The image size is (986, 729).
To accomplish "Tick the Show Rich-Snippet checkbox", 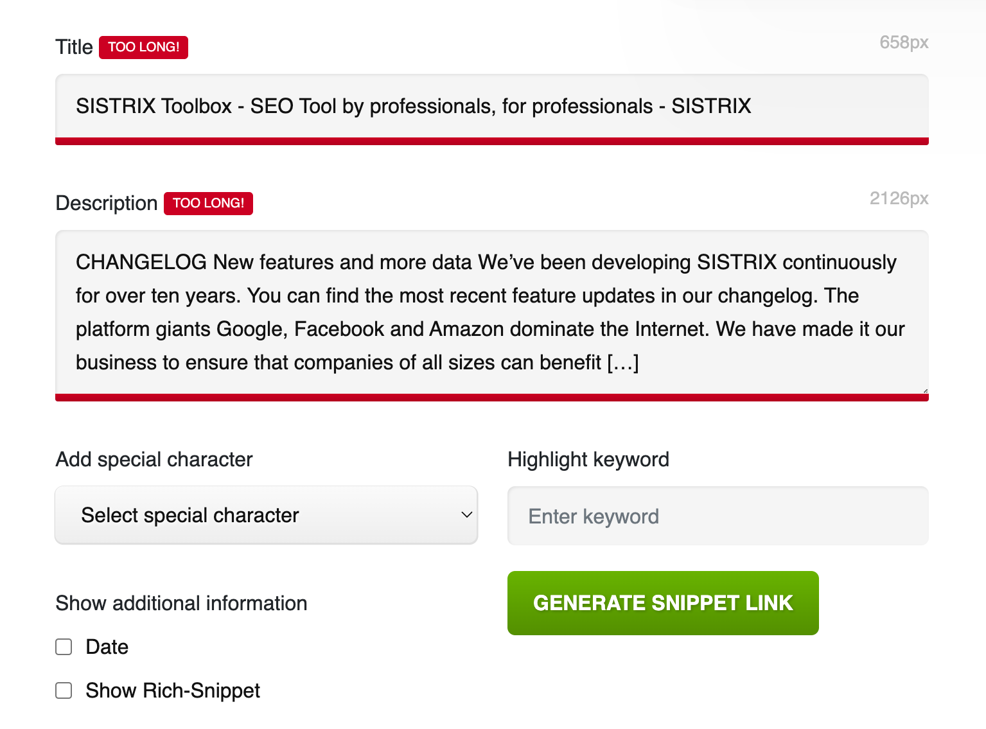I will [64, 690].
